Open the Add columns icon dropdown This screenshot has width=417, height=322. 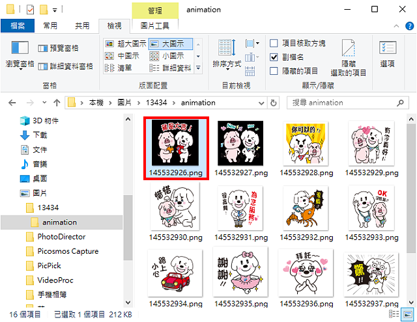(252, 57)
